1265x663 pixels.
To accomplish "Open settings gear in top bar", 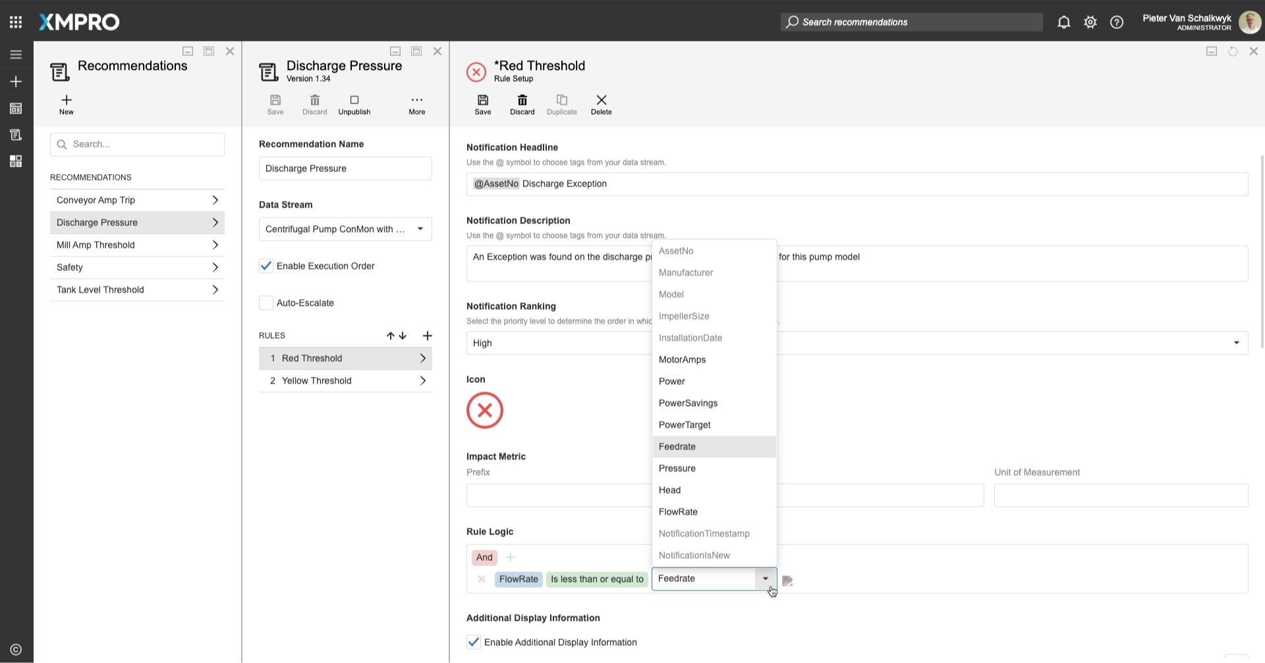I will click(x=1090, y=22).
